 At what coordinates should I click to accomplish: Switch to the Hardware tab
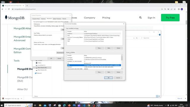point(43,19)
